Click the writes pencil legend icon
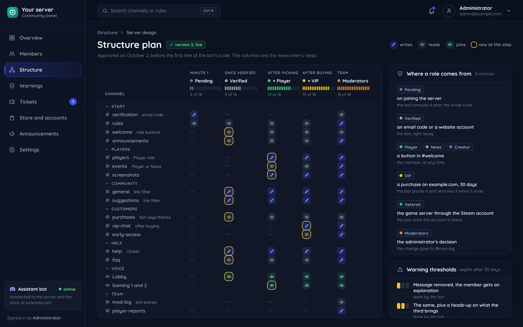Screen dimensions: 523x327 click(x=394, y=44)
